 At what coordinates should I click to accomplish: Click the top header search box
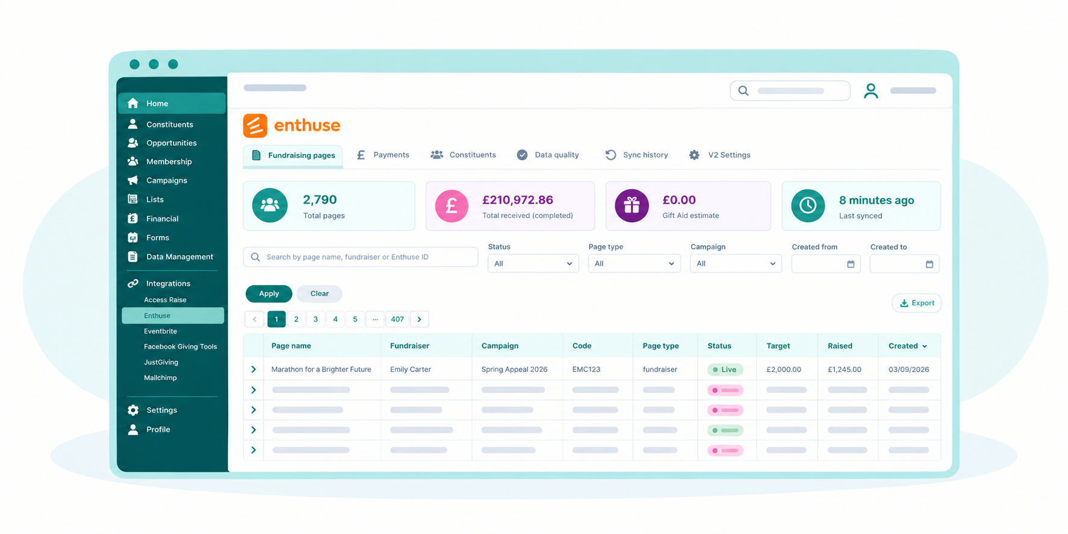[790, 91]
